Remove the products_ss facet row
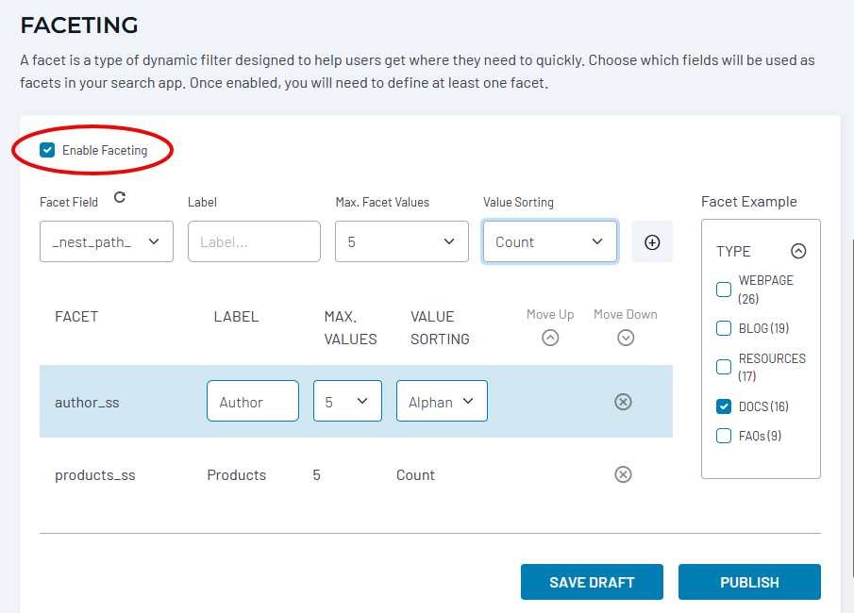 coord(623,474)
